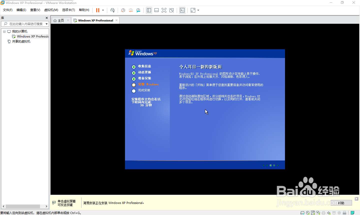Open the 虚拟机(M) menu
The width and height of the screenshot is (360, 215).
[51, 10]
